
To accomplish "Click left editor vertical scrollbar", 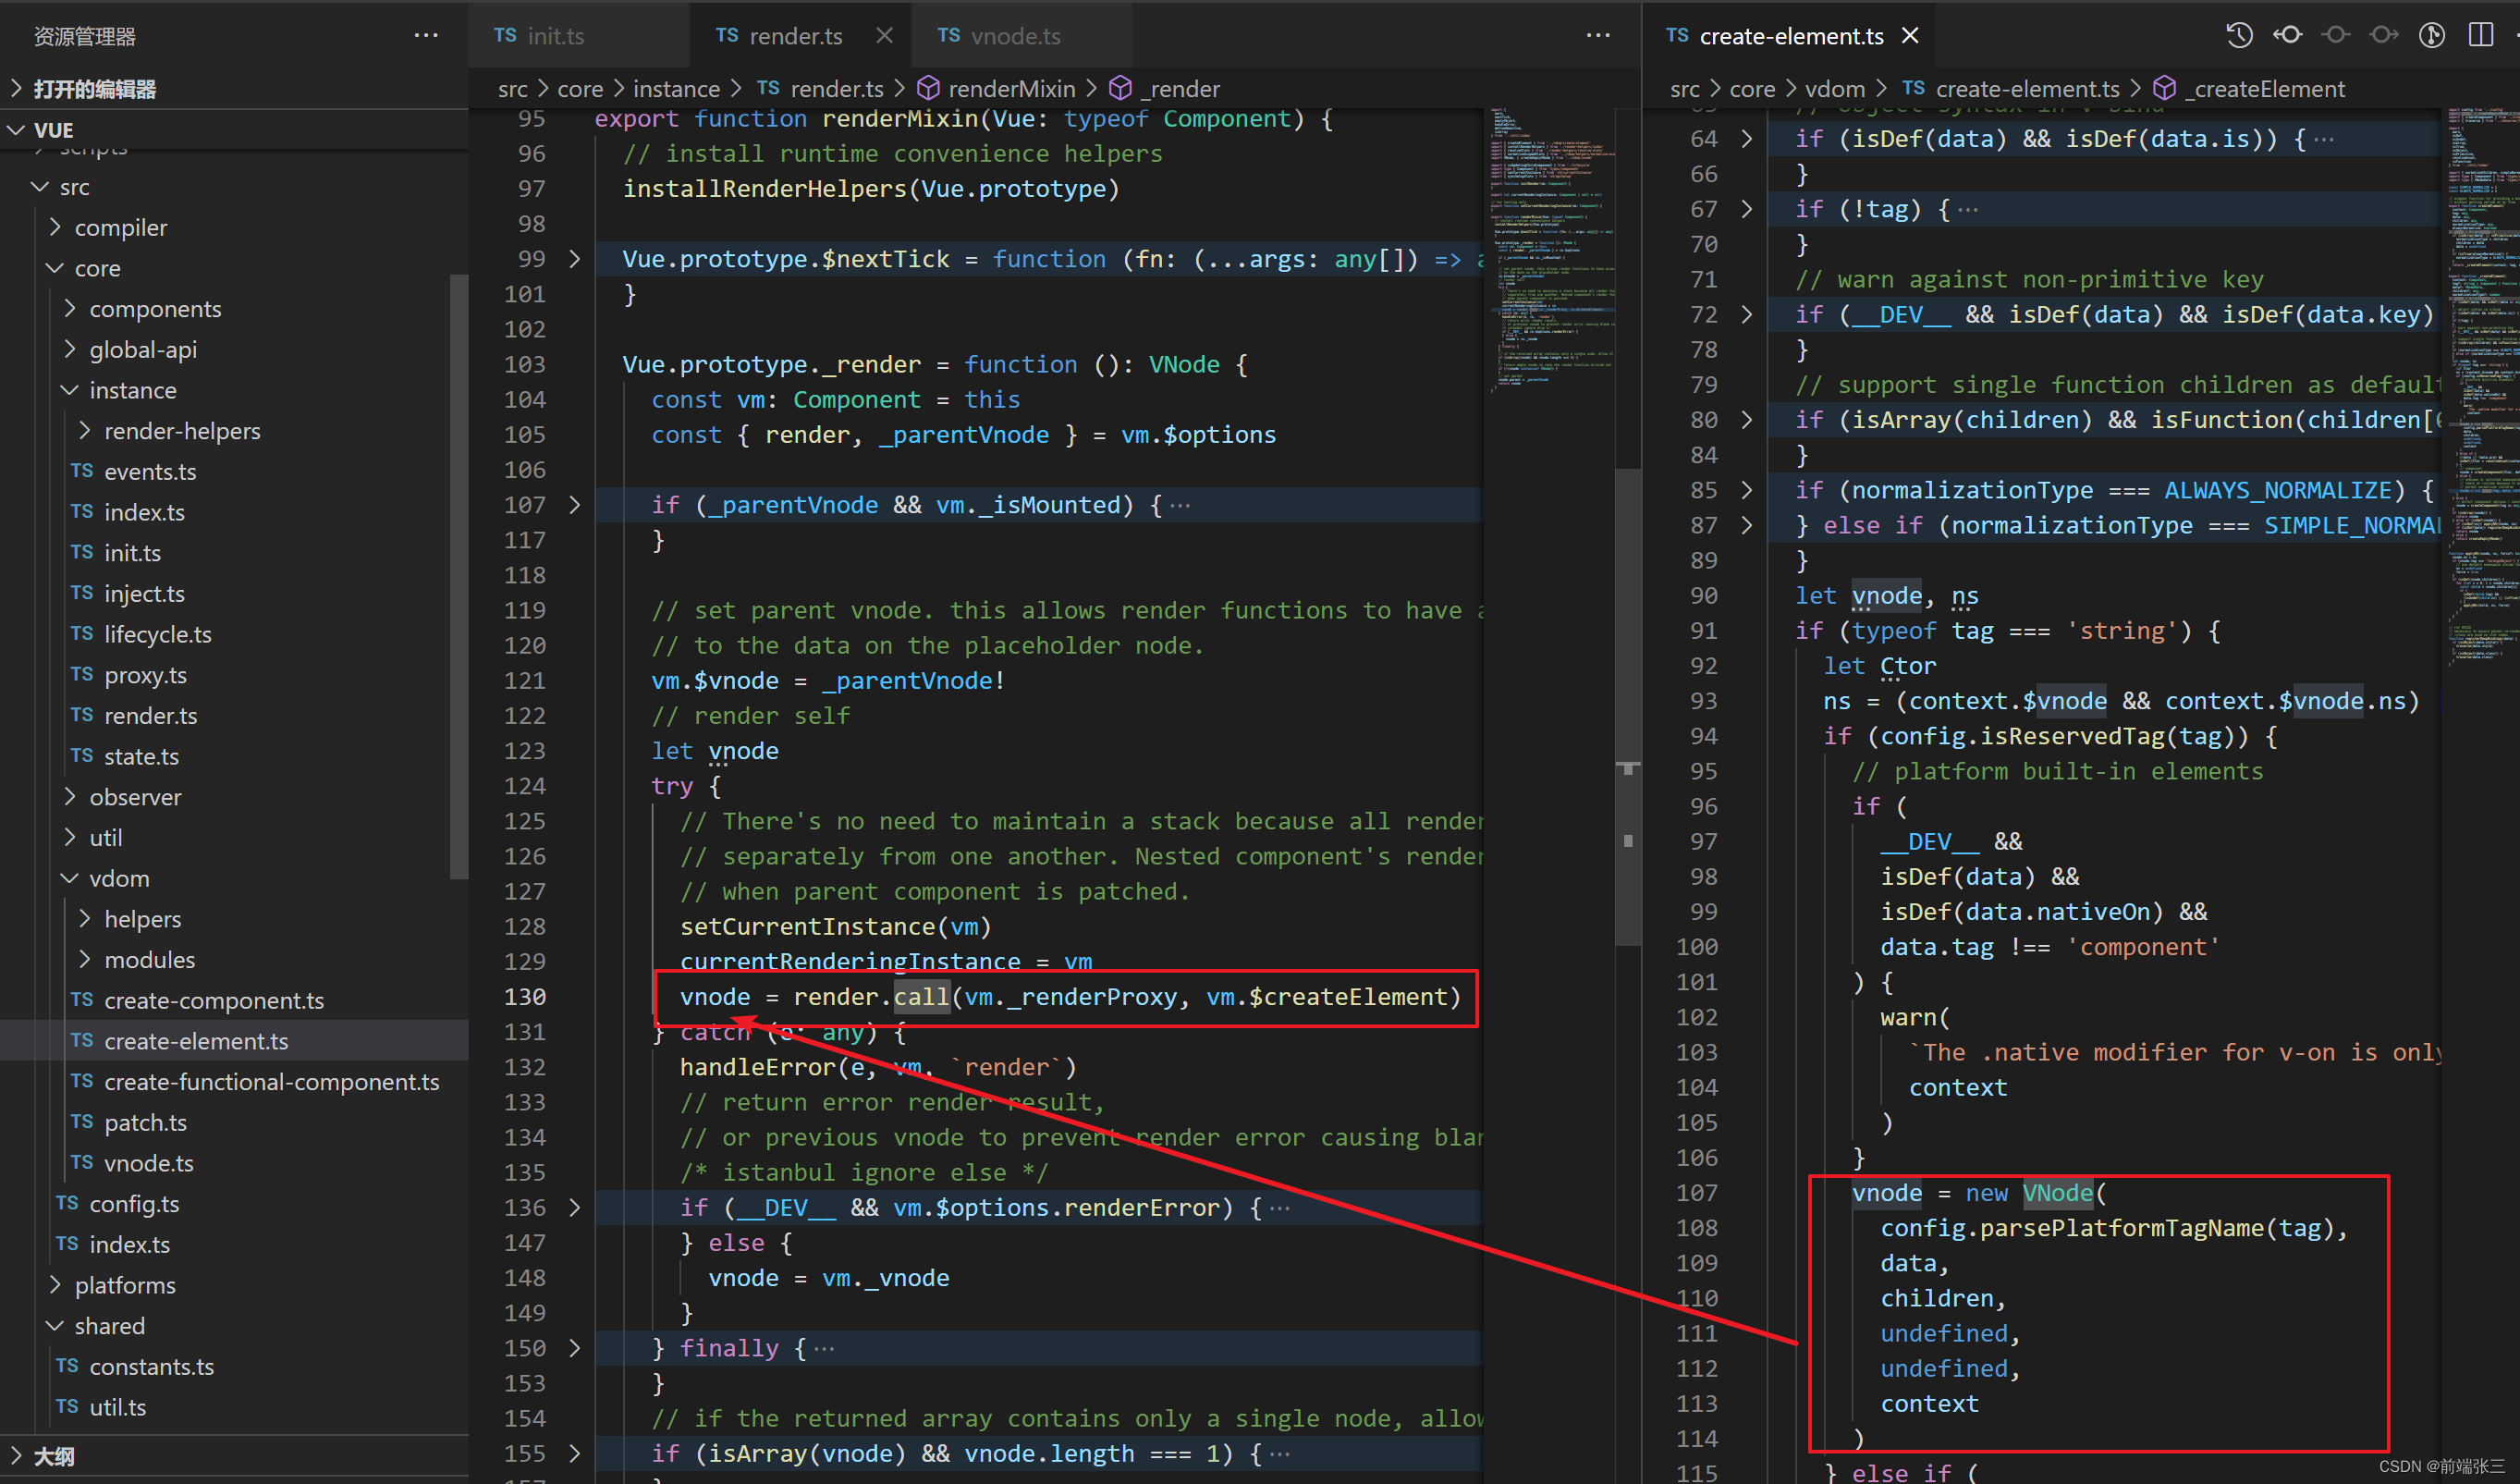I will point(1628,706).
